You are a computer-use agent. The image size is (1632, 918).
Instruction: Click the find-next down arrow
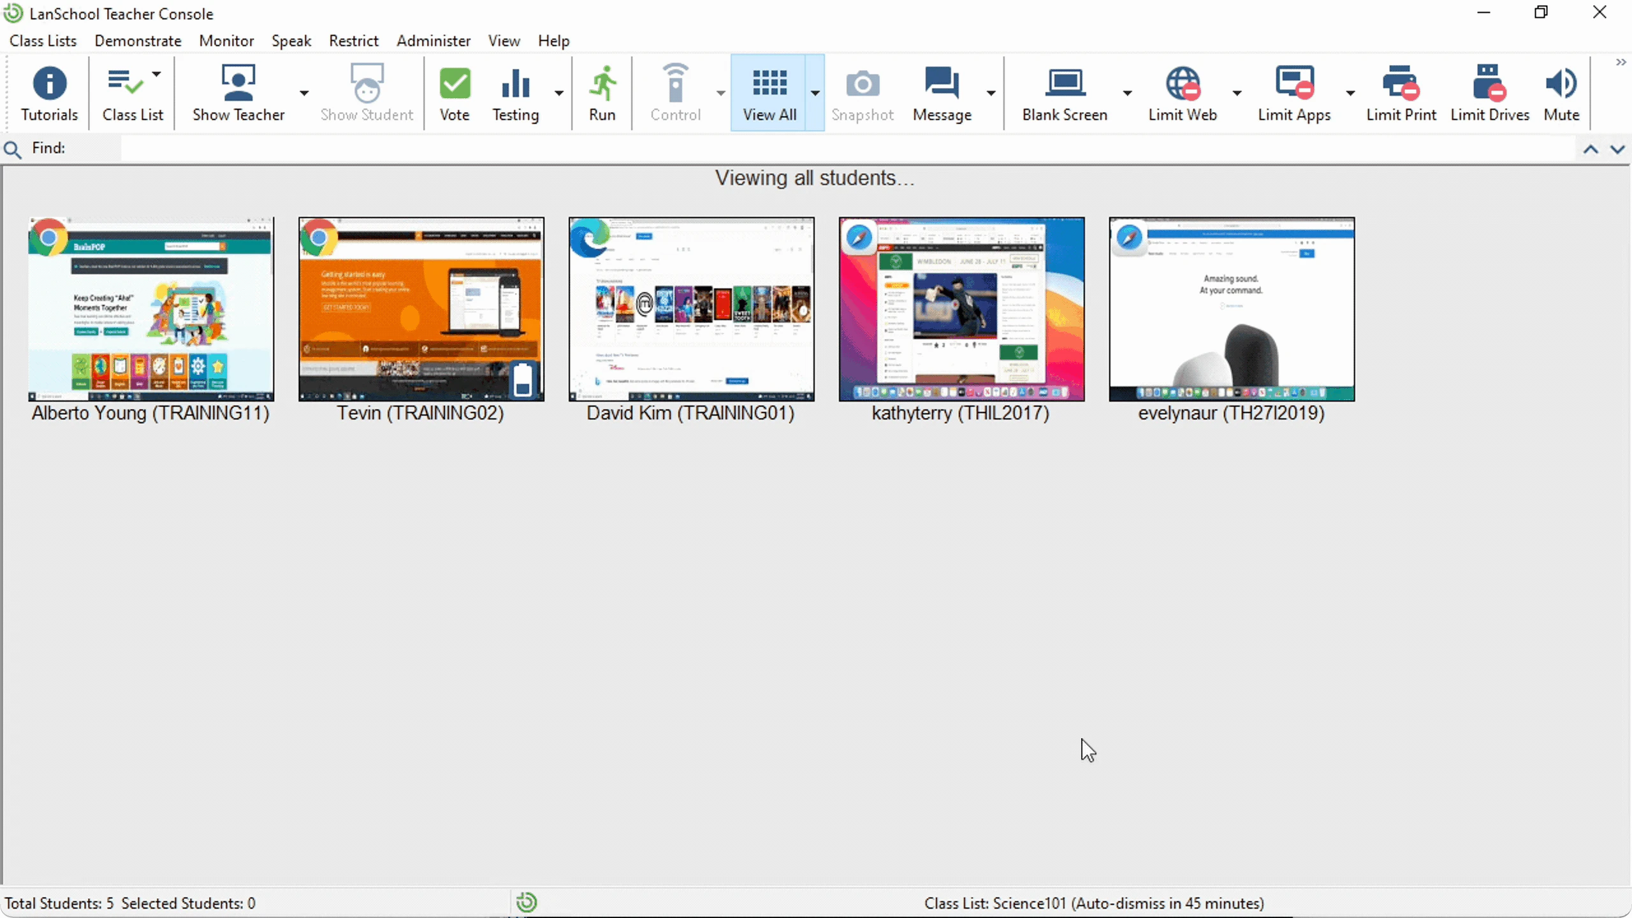click(x=1618, y=149)
